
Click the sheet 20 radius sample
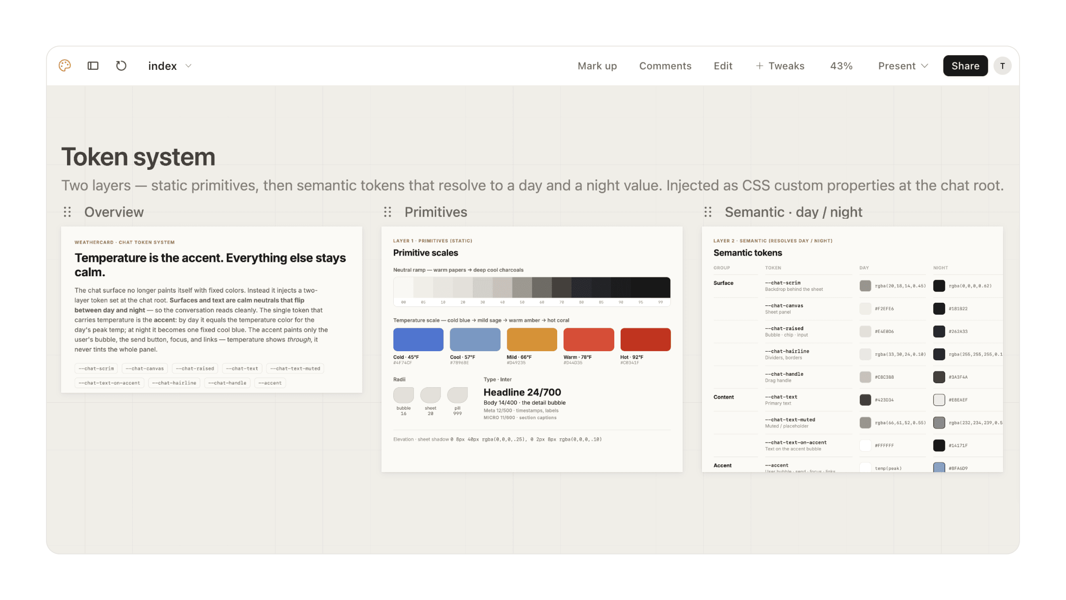click(x=430, y=395)
